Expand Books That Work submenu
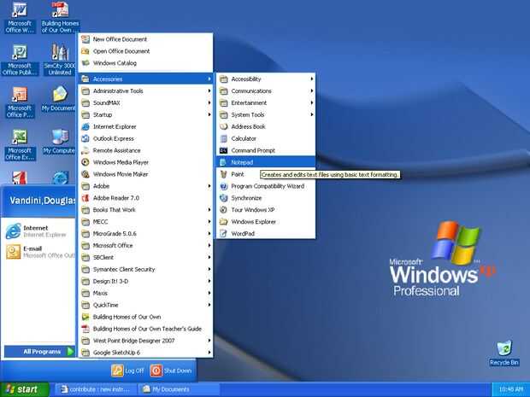 145,210
